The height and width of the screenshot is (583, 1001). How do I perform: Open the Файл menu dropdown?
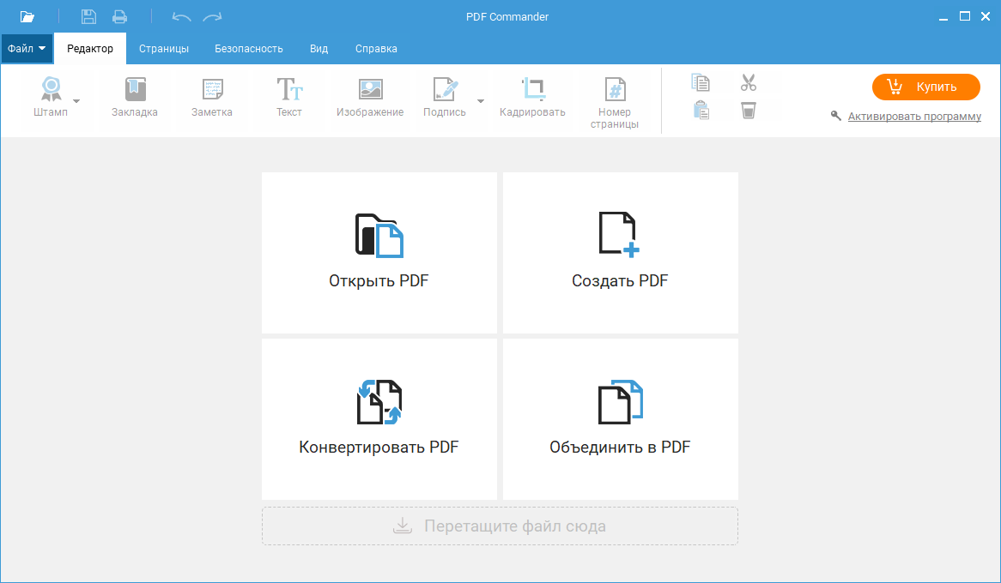(27, 49)
